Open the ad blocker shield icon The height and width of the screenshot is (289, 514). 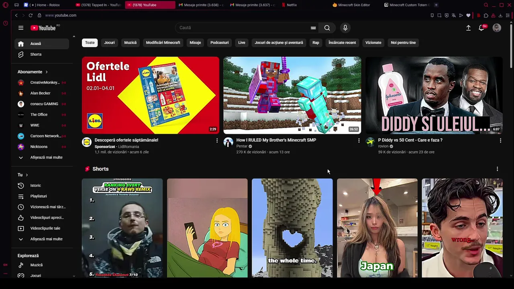[447, 15]
